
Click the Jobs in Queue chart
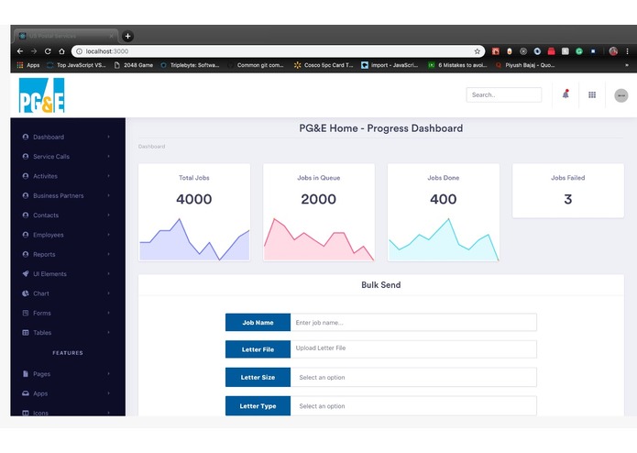pyautogui.click(x=319, y=239)
